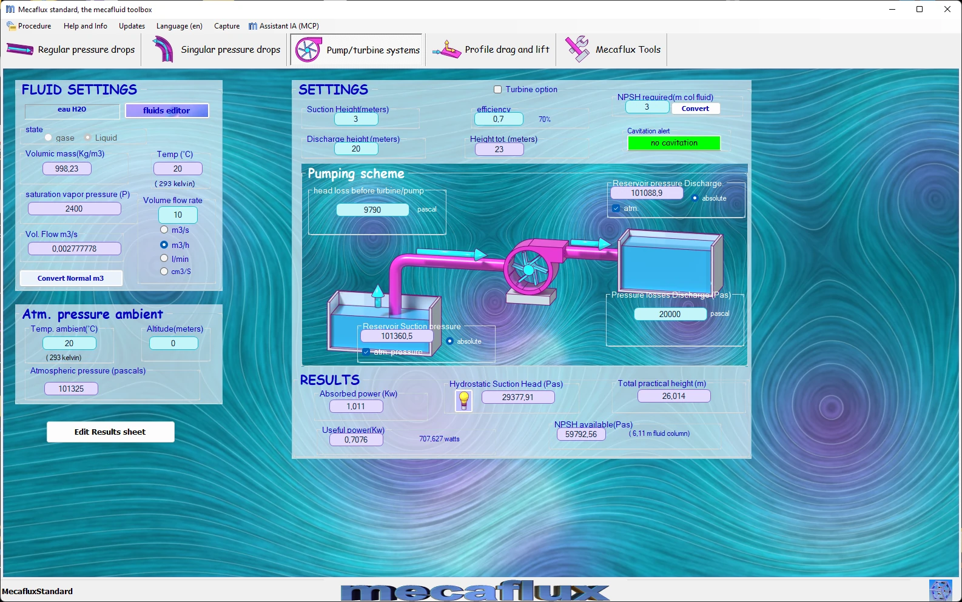Click the Volume flow rate field

click(178, 215)
